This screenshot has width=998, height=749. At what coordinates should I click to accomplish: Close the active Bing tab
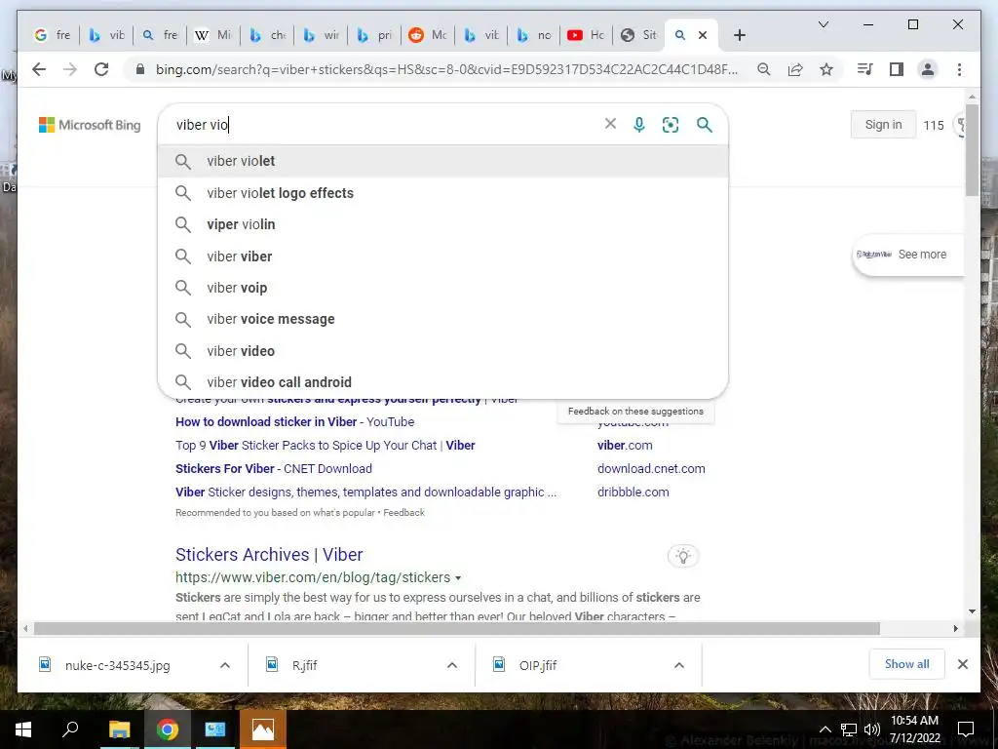point(703,36)
